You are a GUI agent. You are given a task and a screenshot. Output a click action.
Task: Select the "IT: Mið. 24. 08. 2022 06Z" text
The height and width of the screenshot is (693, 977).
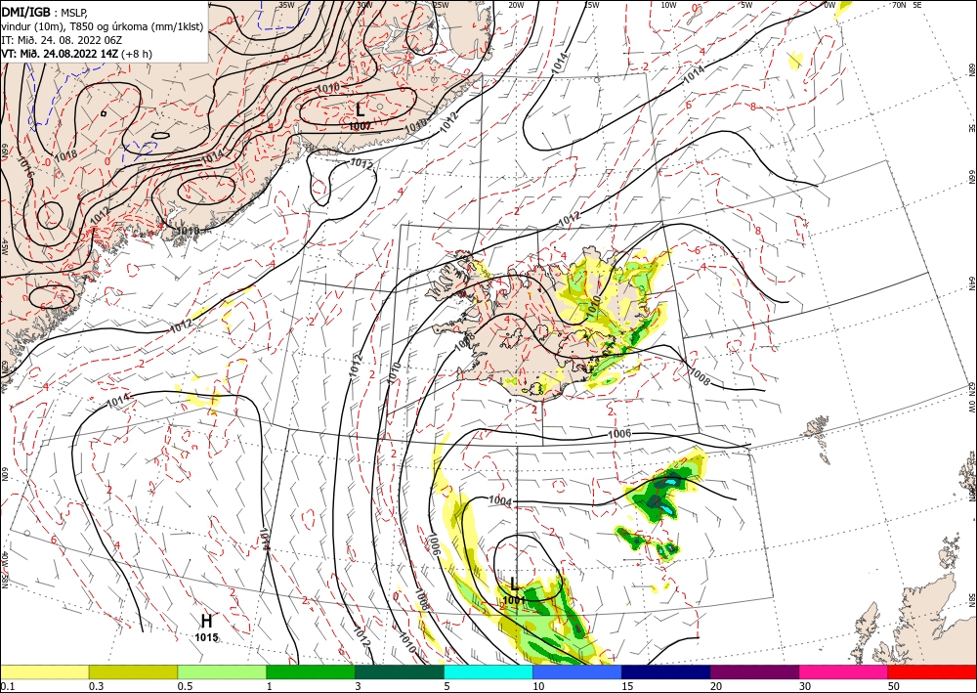point(62,40)
